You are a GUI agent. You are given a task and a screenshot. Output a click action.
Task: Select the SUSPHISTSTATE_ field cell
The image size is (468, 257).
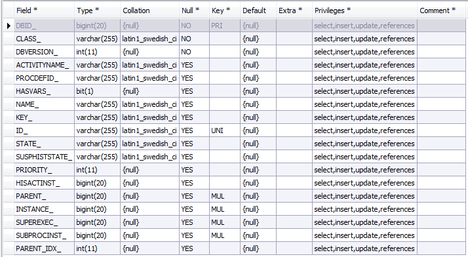pos(44,157)
